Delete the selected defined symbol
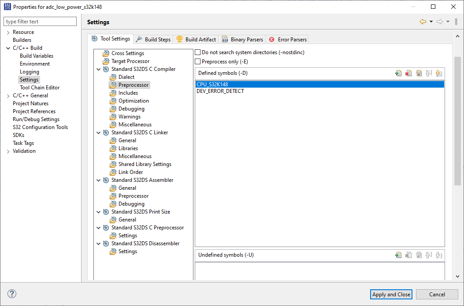This screenshot has width=464, height=306. pyautogui.click(x=408, y=73)
